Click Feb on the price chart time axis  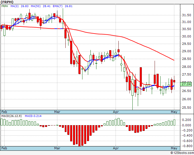pyautogui.click(x=4, y=112)
